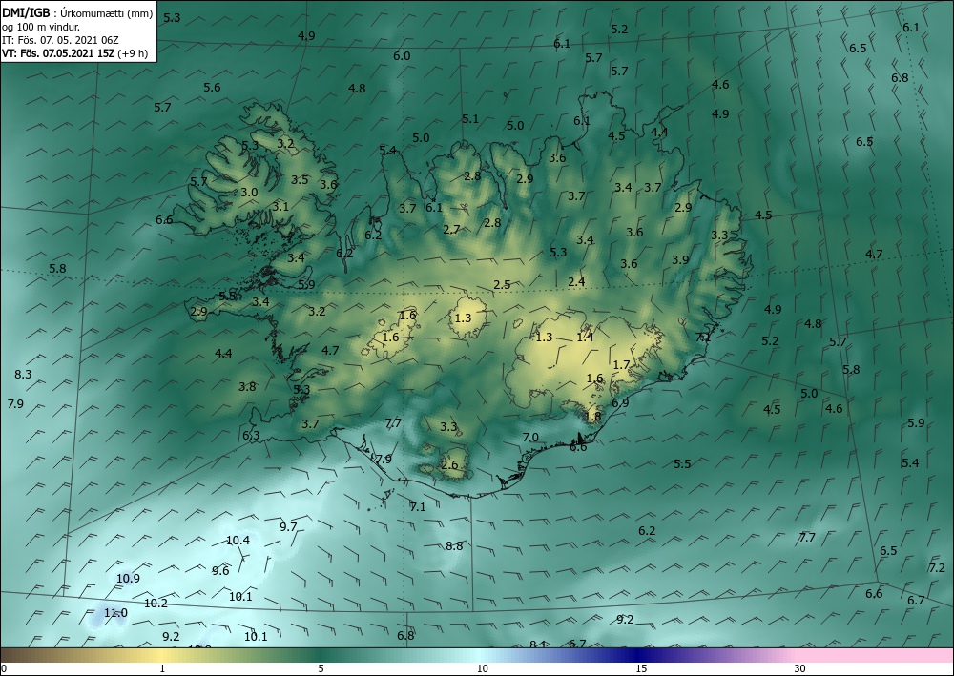Click the 2.7 value in north Iceland

[451, 230]
